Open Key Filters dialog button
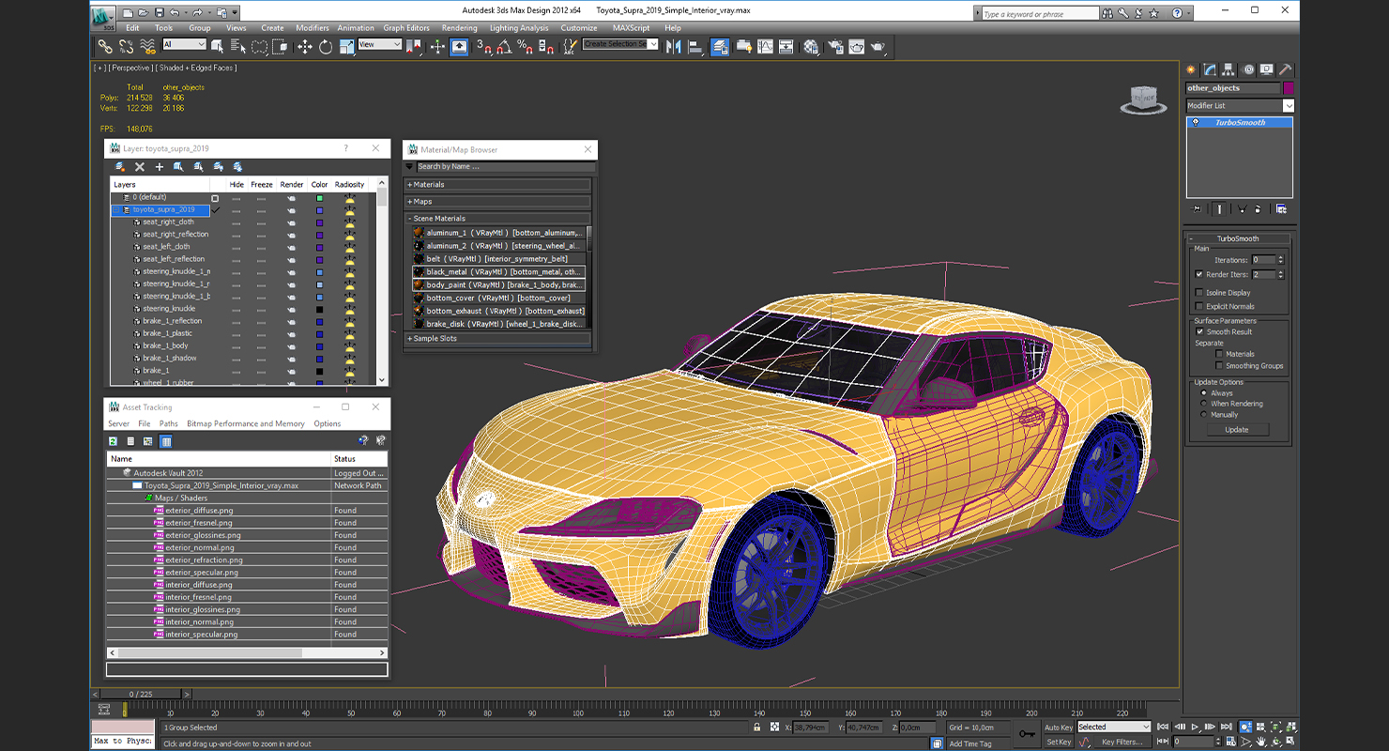 tap(1122, 742)
